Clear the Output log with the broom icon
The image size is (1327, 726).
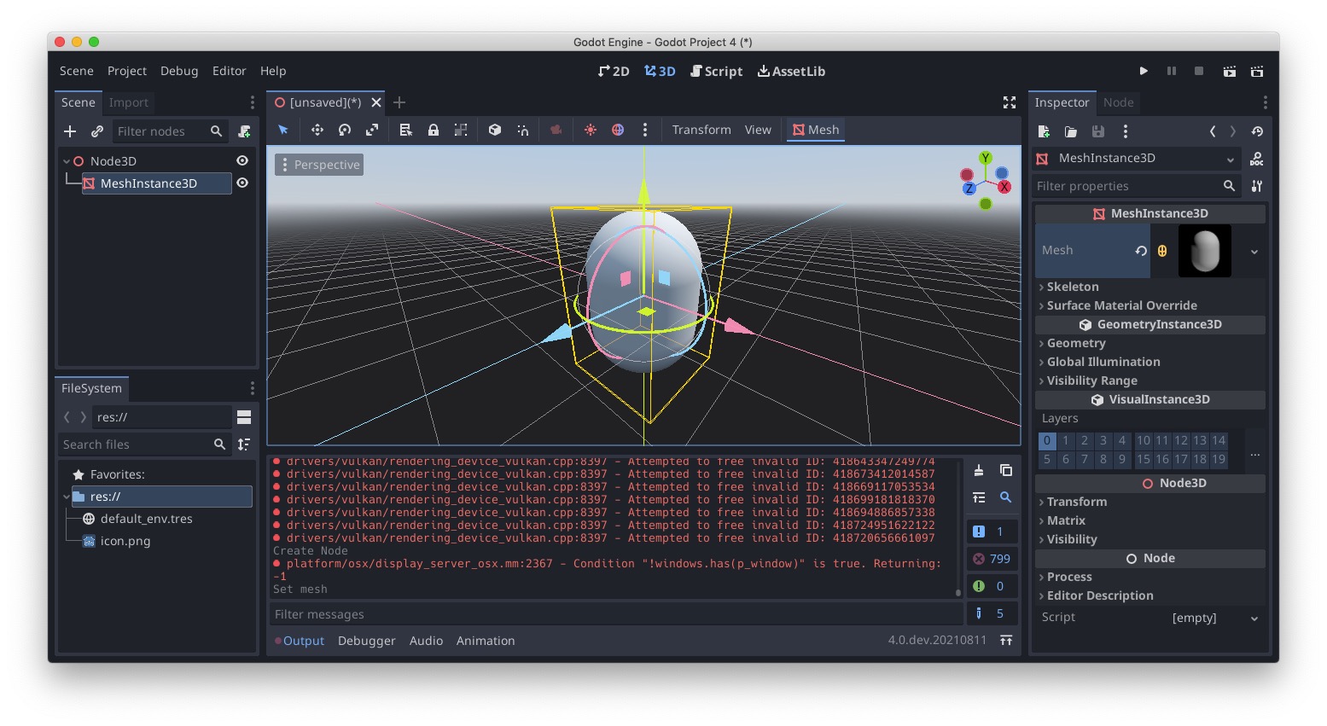978,470
